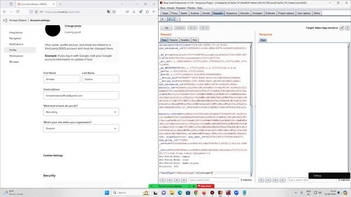
Task: Click the red Stop share button
Action: coord(206,186)
